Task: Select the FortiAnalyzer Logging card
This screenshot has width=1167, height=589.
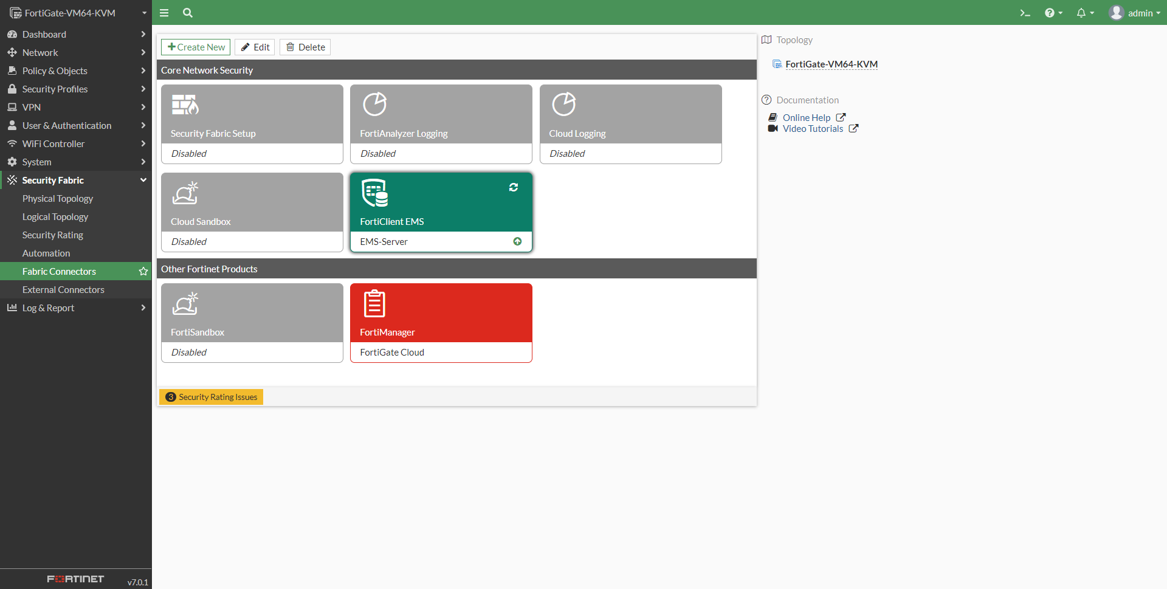Action: [x=441, y=124]
